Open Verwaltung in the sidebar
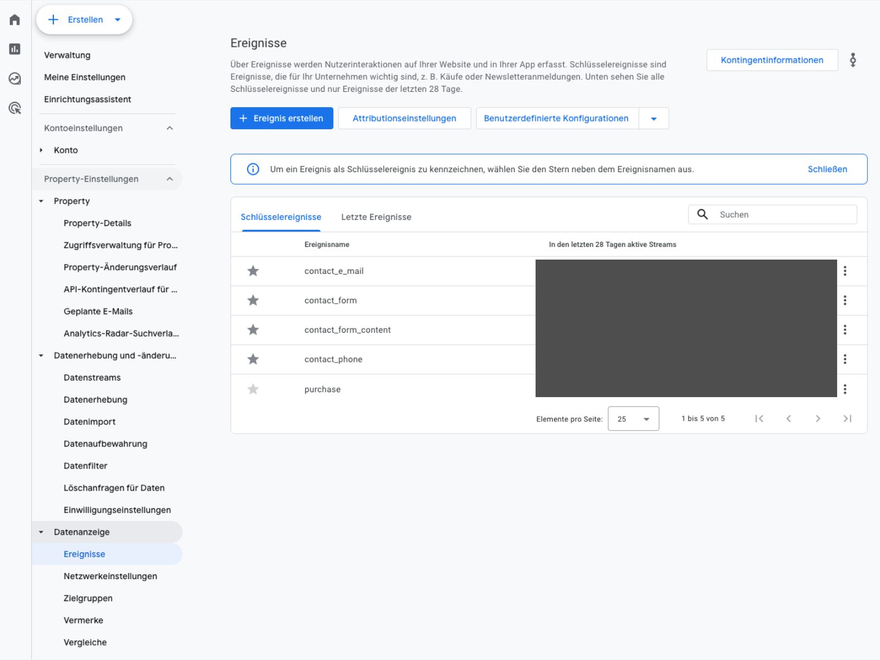 pos(67,55)
